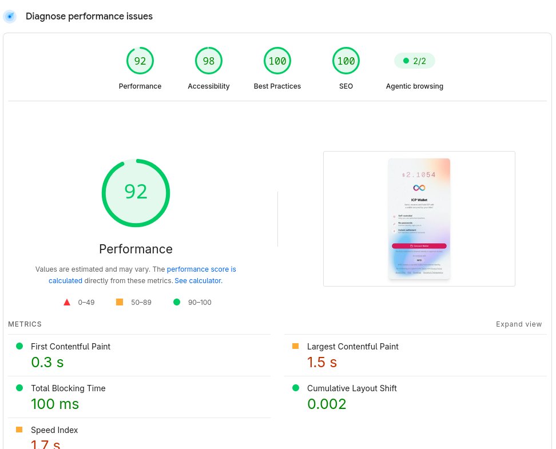Click the Expand view toggle
The image size is (556, 449).
[x=519, y=324]
